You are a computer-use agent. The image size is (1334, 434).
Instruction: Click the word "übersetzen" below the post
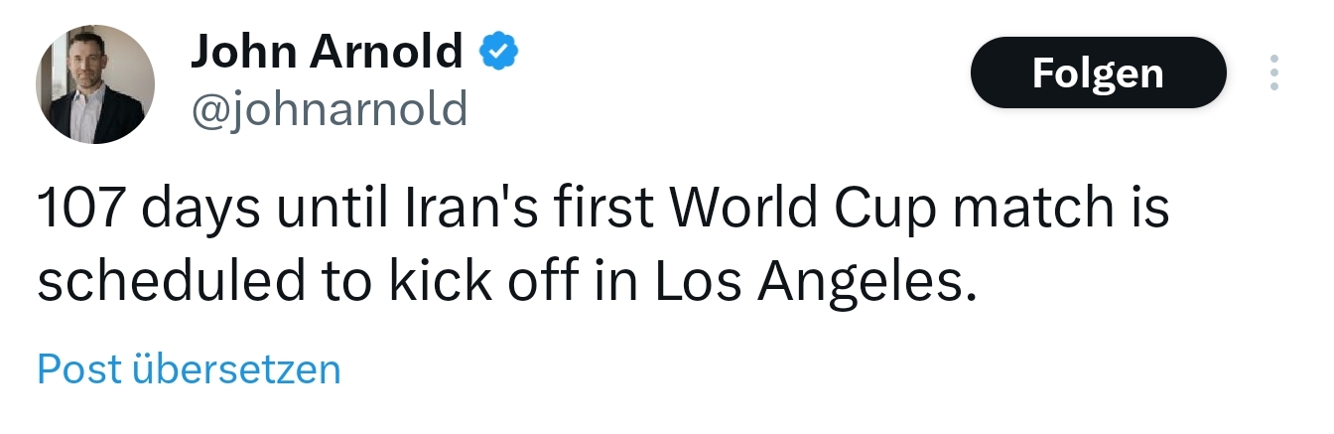coord(236,369)
